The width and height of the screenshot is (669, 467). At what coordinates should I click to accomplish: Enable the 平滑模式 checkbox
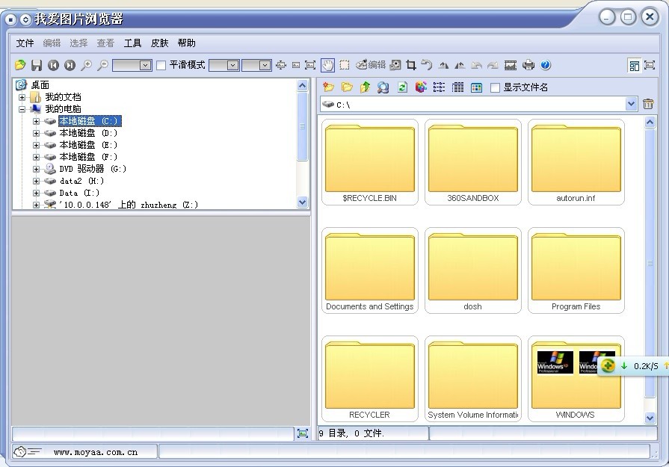coord(161,65)
